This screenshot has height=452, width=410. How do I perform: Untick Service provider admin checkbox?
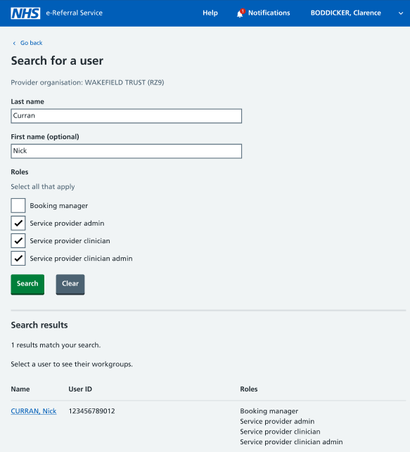[18, 223]
